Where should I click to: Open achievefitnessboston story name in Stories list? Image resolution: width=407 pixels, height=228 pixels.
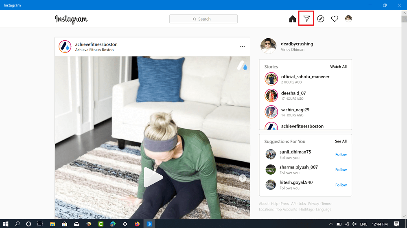coord(302,126)
